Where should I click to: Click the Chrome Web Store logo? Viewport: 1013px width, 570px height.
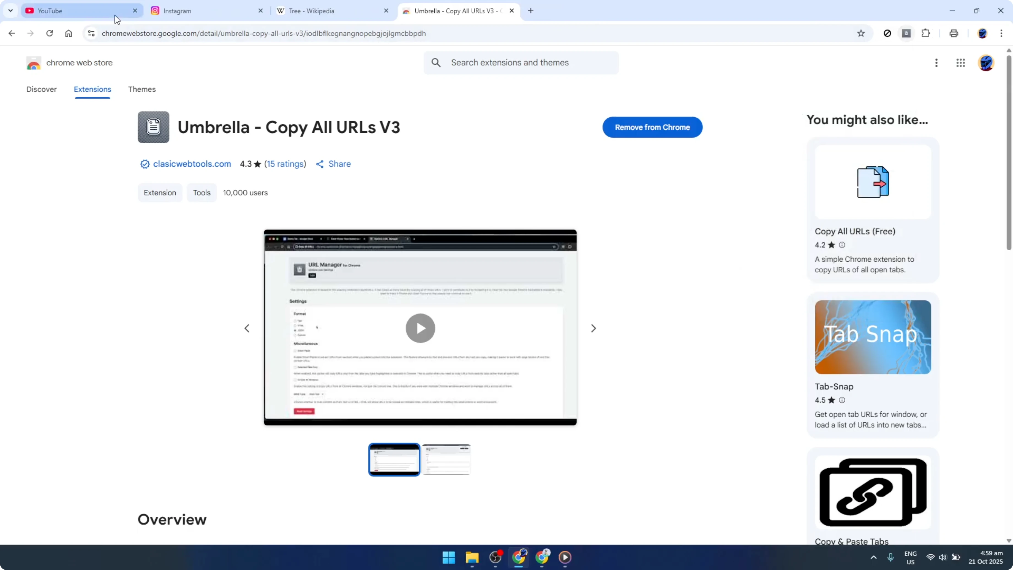[34, 63]
